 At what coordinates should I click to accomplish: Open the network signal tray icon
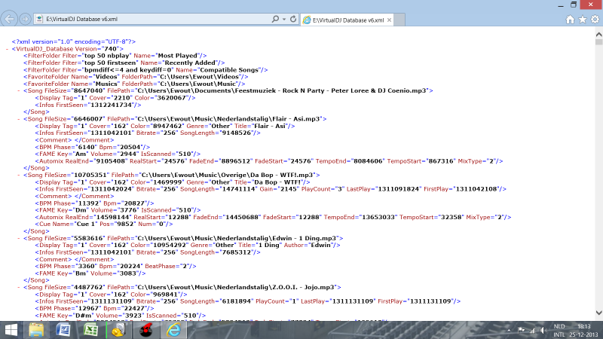pos(533,330)
